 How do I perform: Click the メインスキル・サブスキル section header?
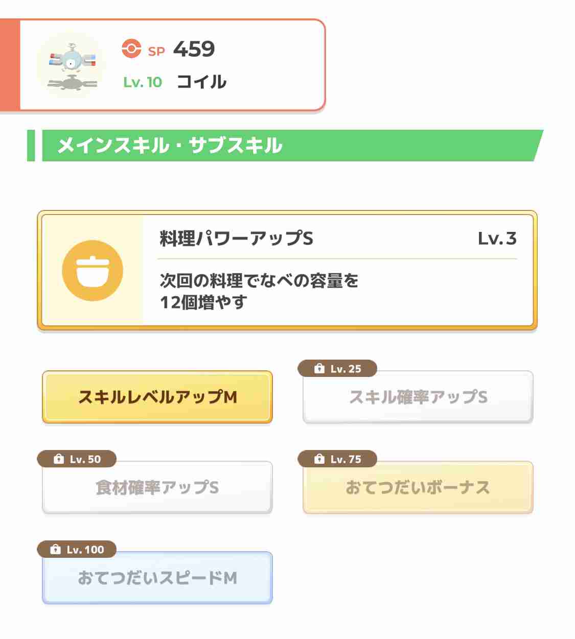click(x=285, y=146)
